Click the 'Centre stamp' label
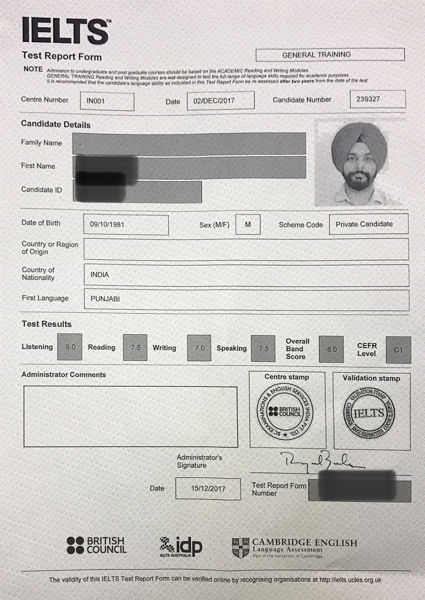Viewport: 425px width, 600px height. point(287,377)
